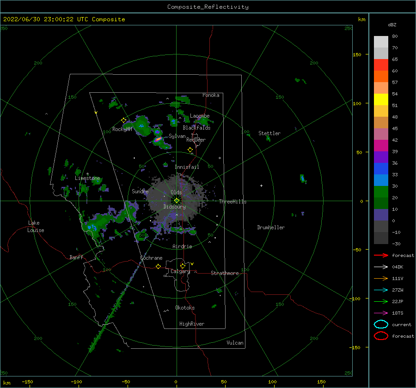Click the RockyMH label
Viewport: 416px width, 388px height.
(x=122, y=129)
